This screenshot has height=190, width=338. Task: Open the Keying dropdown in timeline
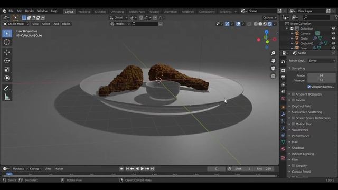36,169
